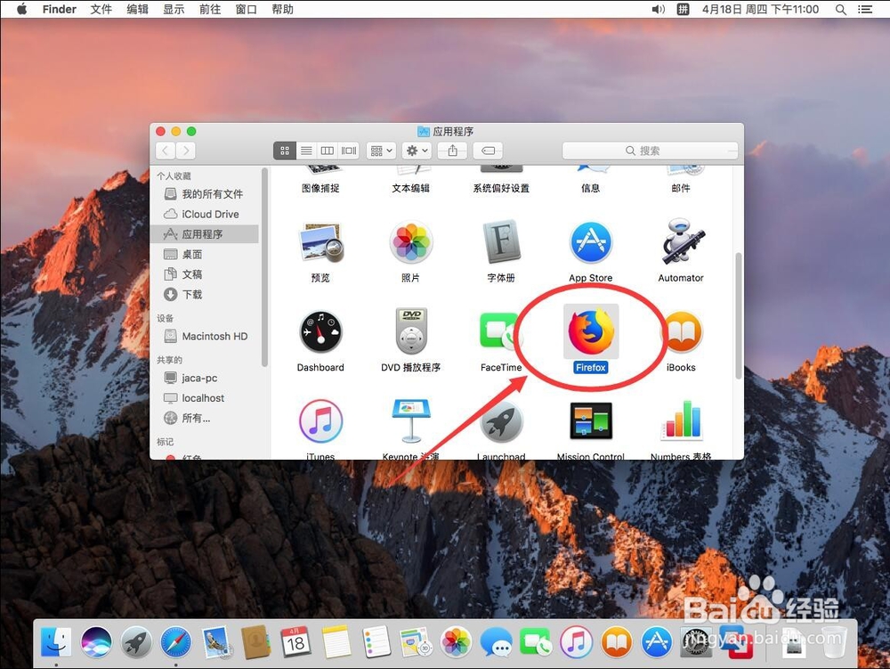Open shared computer jaca-pc
Viewport: 890px width, 669px height.
pyautogui.click(x=205, y=379)
